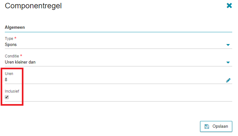Click the Type field label
This screenshot has width=238, height=136.
tap(9, 39)
